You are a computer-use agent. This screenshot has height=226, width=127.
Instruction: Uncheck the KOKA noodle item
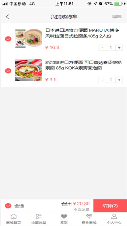8,71
